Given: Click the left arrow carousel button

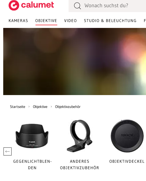Looking at the screenshot, I should pyautogui.click(x=8, y=151).
